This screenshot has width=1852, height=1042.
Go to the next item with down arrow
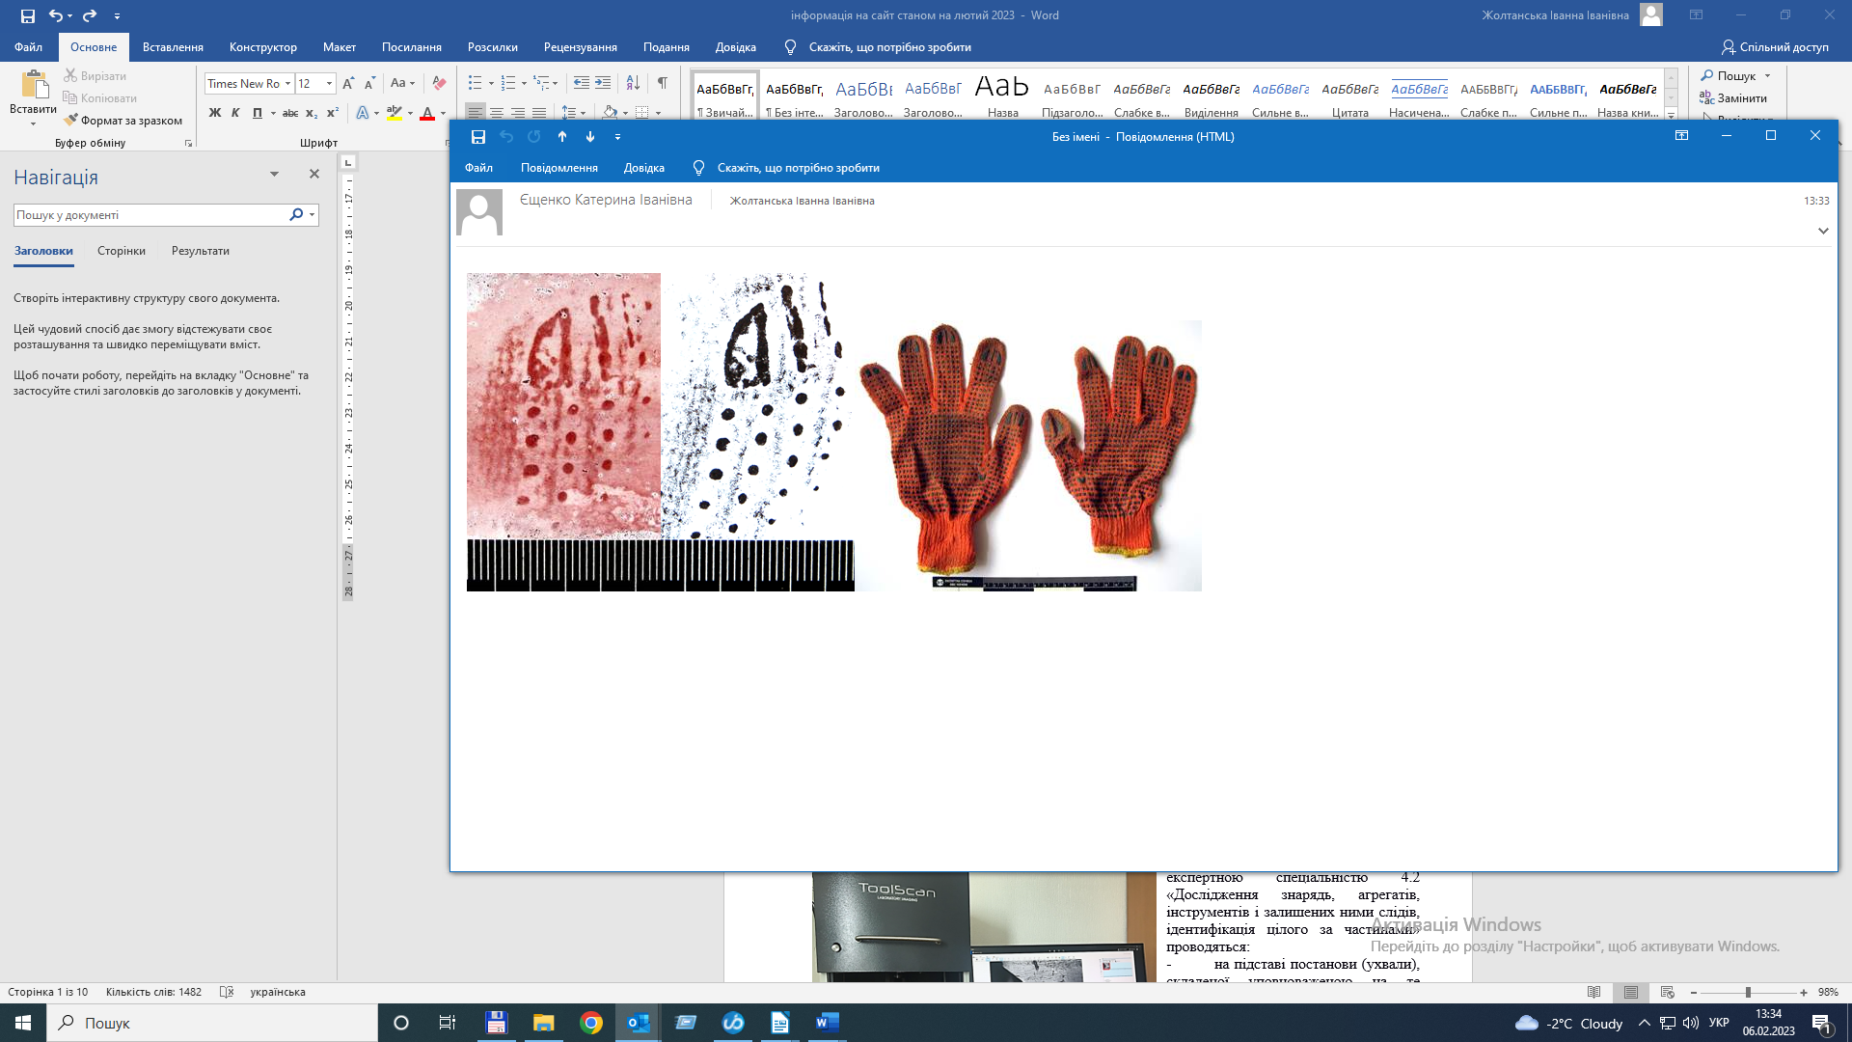point(590,137)
